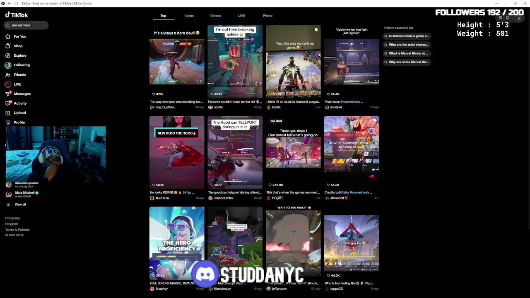
Task: Open Jimbool.imbo's avatar icon
Action: tap(210, 198)
